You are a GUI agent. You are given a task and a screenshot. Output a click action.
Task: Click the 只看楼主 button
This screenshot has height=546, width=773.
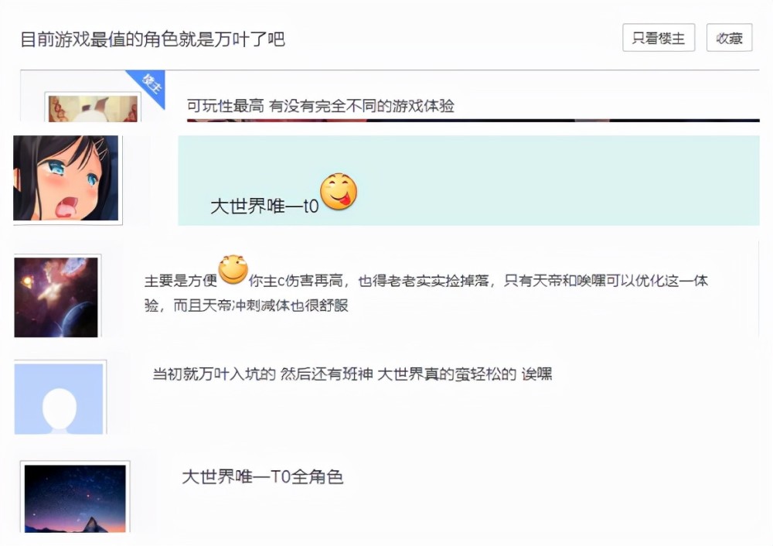(x=659, y=37)
